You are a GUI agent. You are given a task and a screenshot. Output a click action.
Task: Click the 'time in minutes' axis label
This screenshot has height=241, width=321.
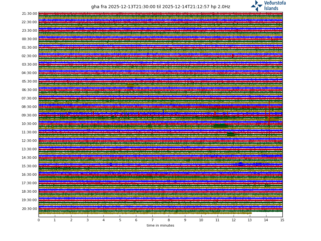tap(160, 225)
